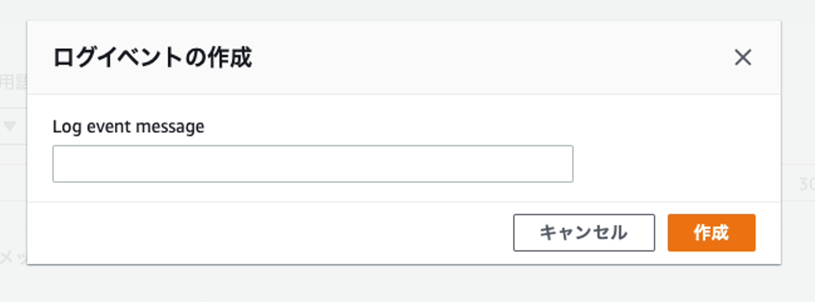
Task: Click the dimmed 30 text at right edge
Action: (x=806, y=184)
